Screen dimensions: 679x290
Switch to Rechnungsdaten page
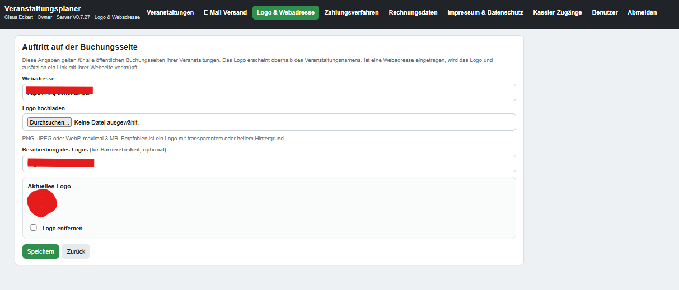click(x=413, y=12)
